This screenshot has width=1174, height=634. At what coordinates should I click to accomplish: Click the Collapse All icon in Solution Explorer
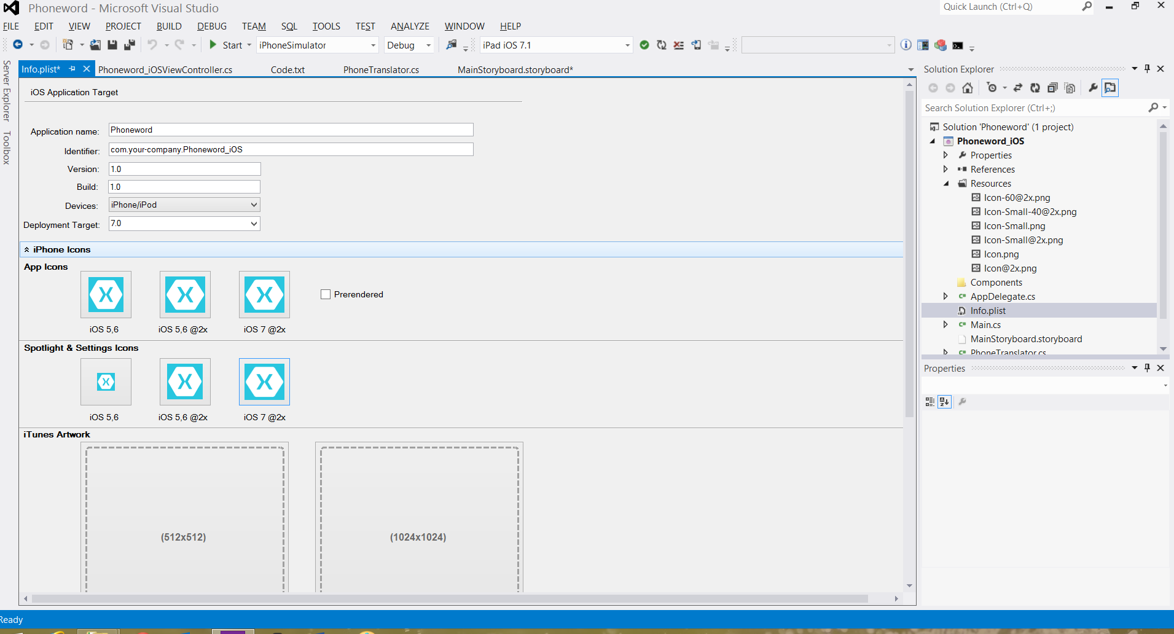pos(1052,88)
